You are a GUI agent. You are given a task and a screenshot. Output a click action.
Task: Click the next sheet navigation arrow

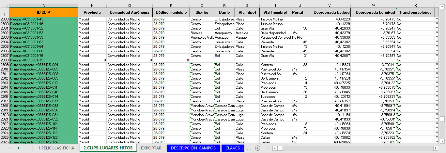[19, 148]
